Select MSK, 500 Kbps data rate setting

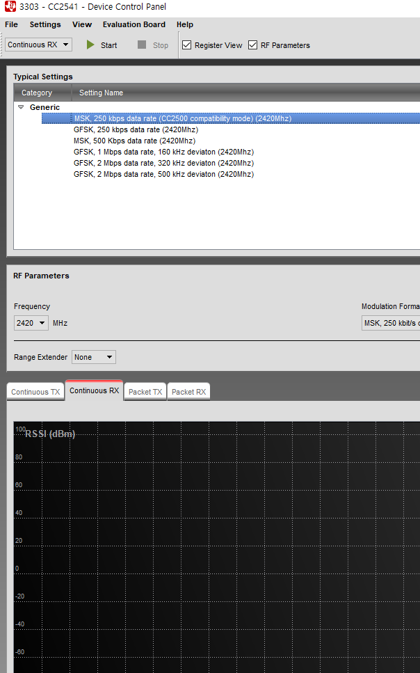pyautogui.click(x=134, y=141)
